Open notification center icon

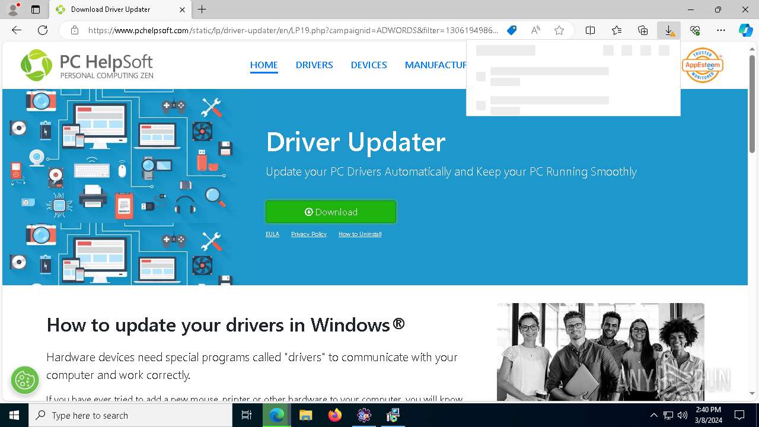(x=739, y=415)
